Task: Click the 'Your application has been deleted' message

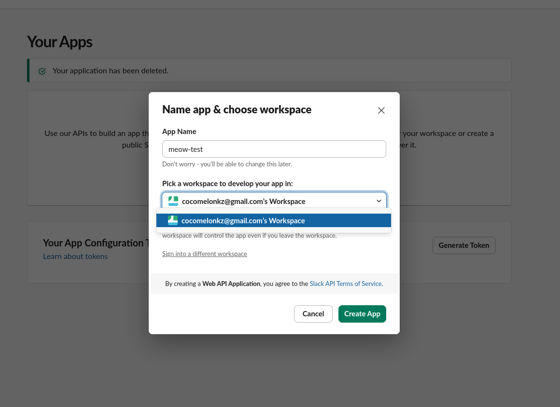Action: 110,70
